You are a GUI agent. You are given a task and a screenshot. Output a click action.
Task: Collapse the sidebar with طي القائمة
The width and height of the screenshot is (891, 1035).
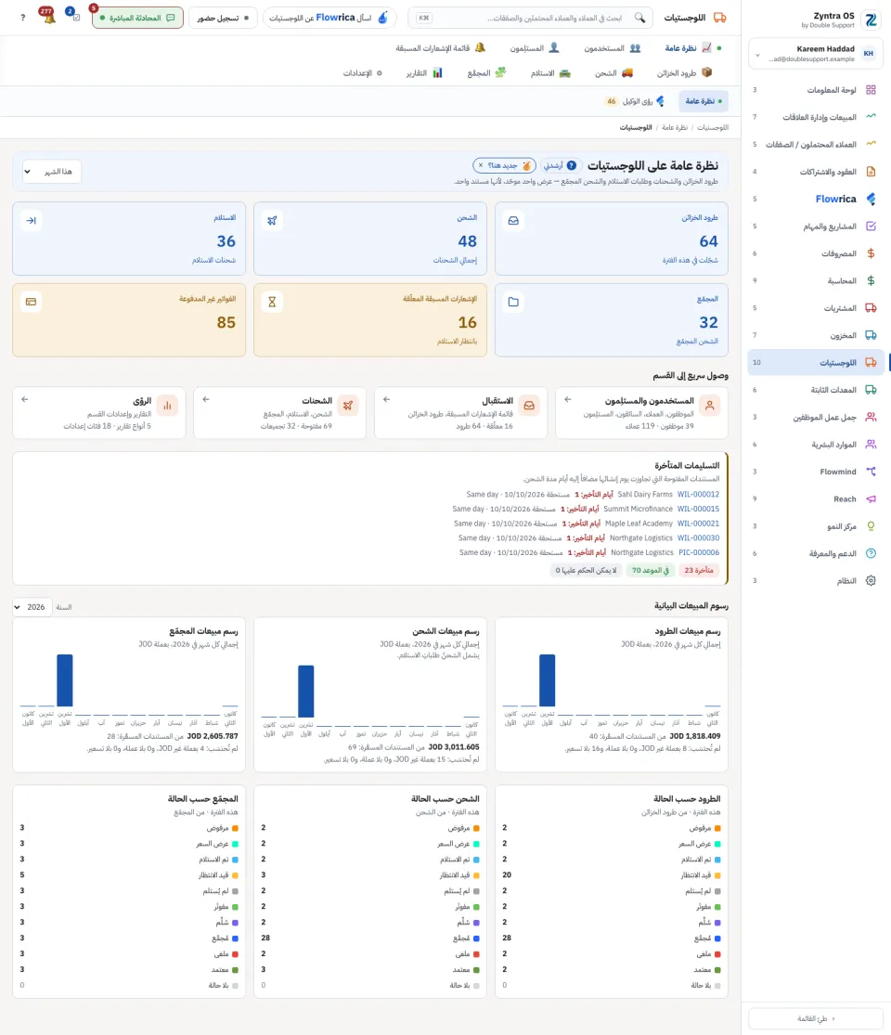click(x=816, y=1018)
